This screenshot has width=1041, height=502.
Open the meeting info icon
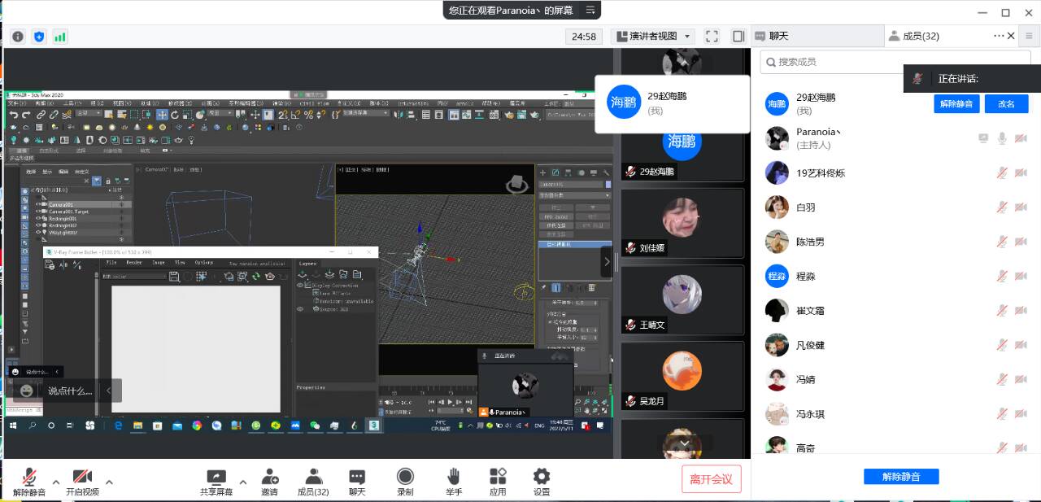click(x=17, y=37)
